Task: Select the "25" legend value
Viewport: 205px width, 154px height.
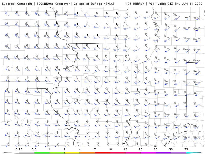Action: [x=156, y=149]
